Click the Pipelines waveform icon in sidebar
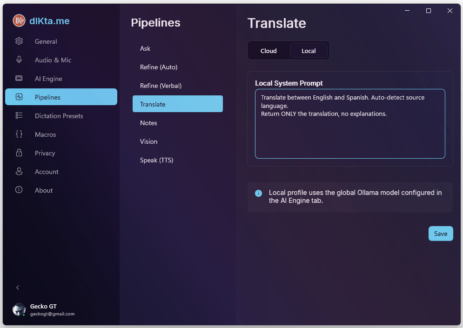The height and width of the screenshot is (328, 463). 19,97
